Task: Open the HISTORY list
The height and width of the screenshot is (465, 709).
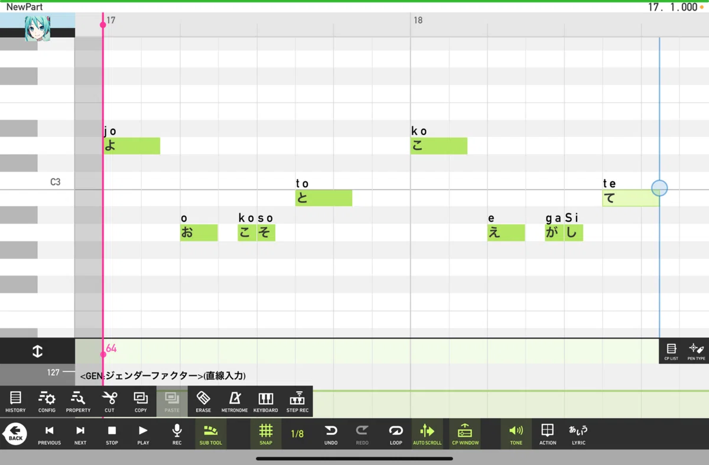Action: click(15, 402)
